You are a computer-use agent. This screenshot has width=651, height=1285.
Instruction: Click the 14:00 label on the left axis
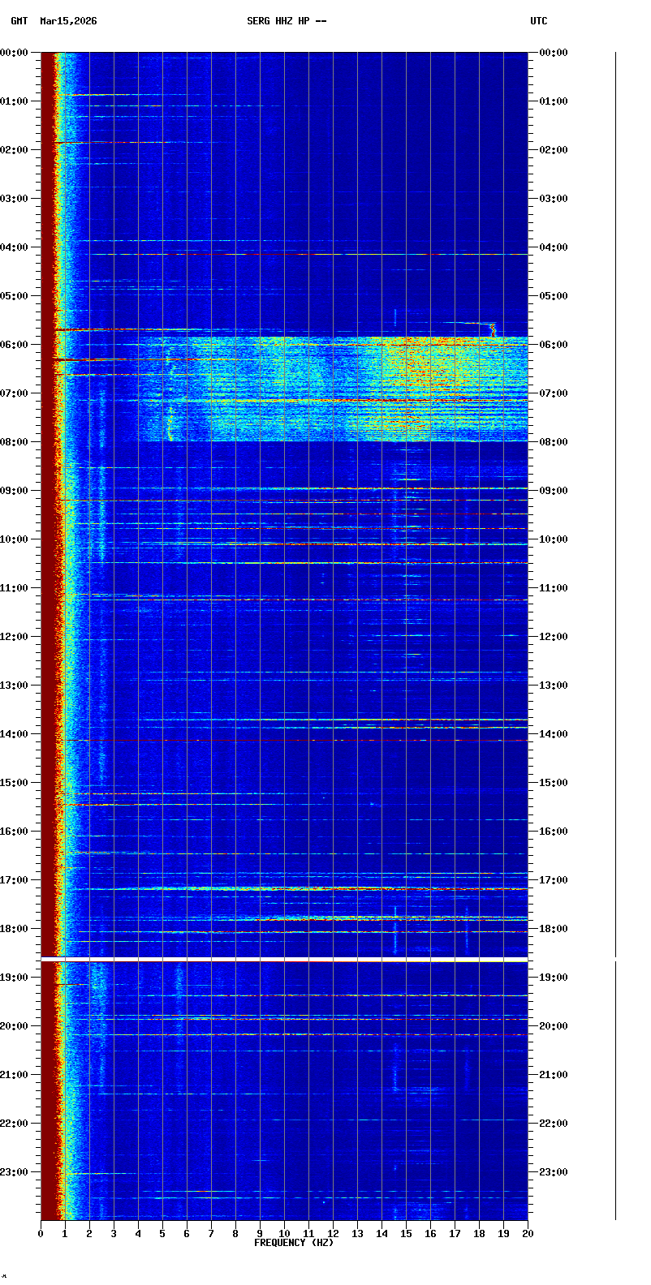point(15,734)
